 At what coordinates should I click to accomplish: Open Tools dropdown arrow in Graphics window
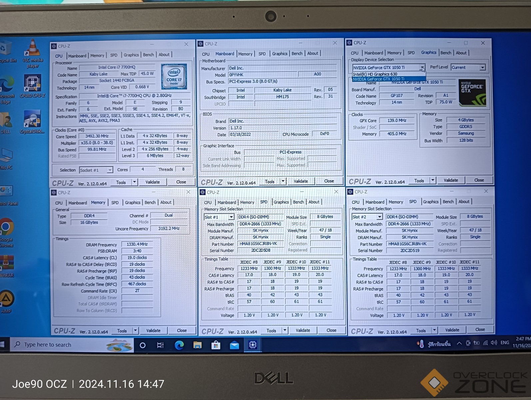(433, 180)
